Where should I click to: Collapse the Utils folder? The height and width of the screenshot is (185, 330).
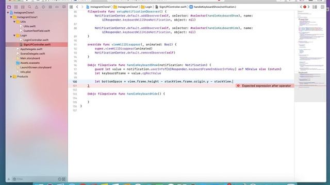tap(14, 22)
